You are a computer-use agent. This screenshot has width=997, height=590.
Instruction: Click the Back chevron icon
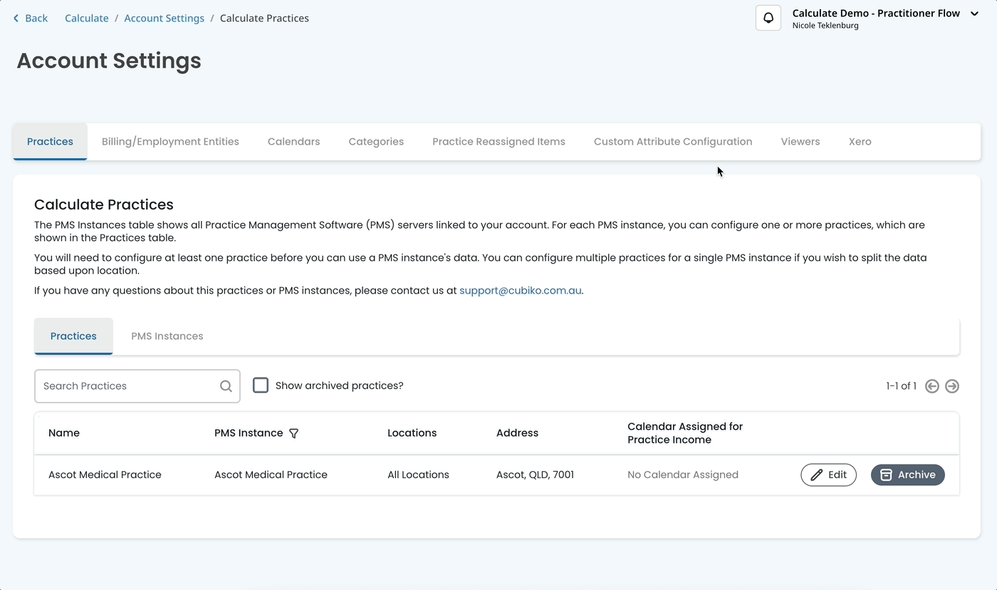tap(16, 19)
